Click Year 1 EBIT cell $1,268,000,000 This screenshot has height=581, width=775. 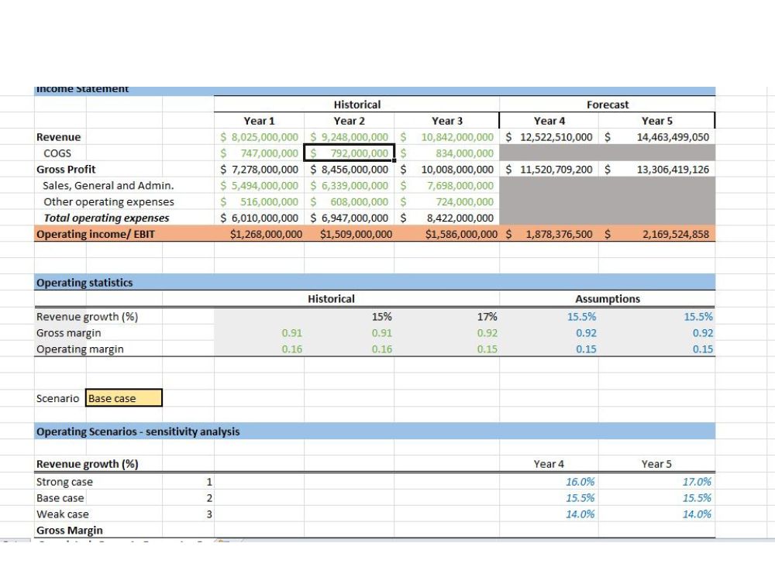tap(259, 234)
